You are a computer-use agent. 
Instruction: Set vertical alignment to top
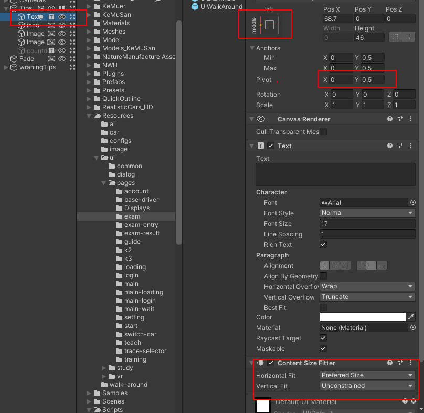[x=361, y=265]
